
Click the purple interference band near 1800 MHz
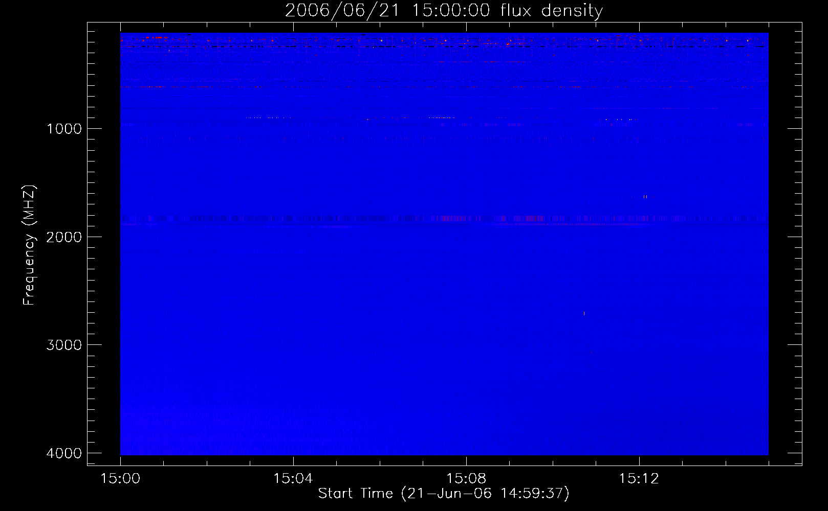[444, 219]
